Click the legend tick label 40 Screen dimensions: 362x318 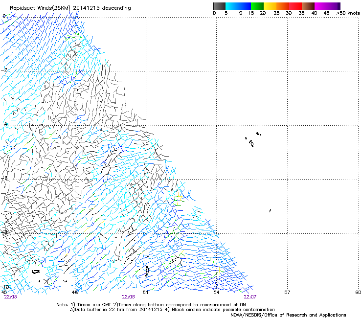pyautogui.click(x=314, y=13)
